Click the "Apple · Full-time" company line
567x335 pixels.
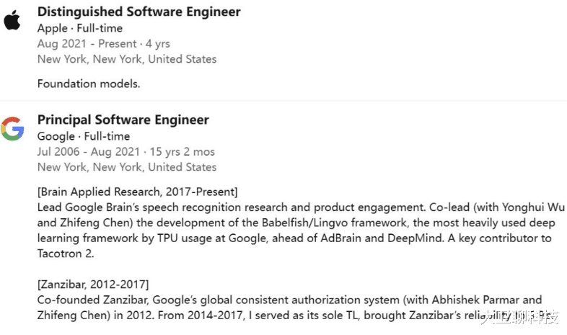point(79,28)
